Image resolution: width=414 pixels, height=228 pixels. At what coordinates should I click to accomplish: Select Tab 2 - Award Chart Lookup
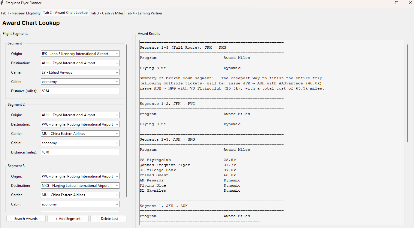pyautogui.click(x=65, y=13)
